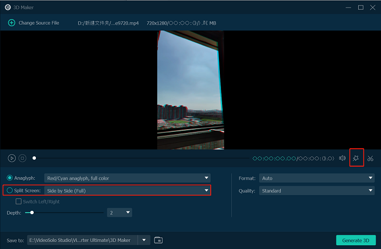The width and height of the screenshot is (381, 249).
Task: Click the source file path ending e9720.mp4
Action: tap(108, 23)
